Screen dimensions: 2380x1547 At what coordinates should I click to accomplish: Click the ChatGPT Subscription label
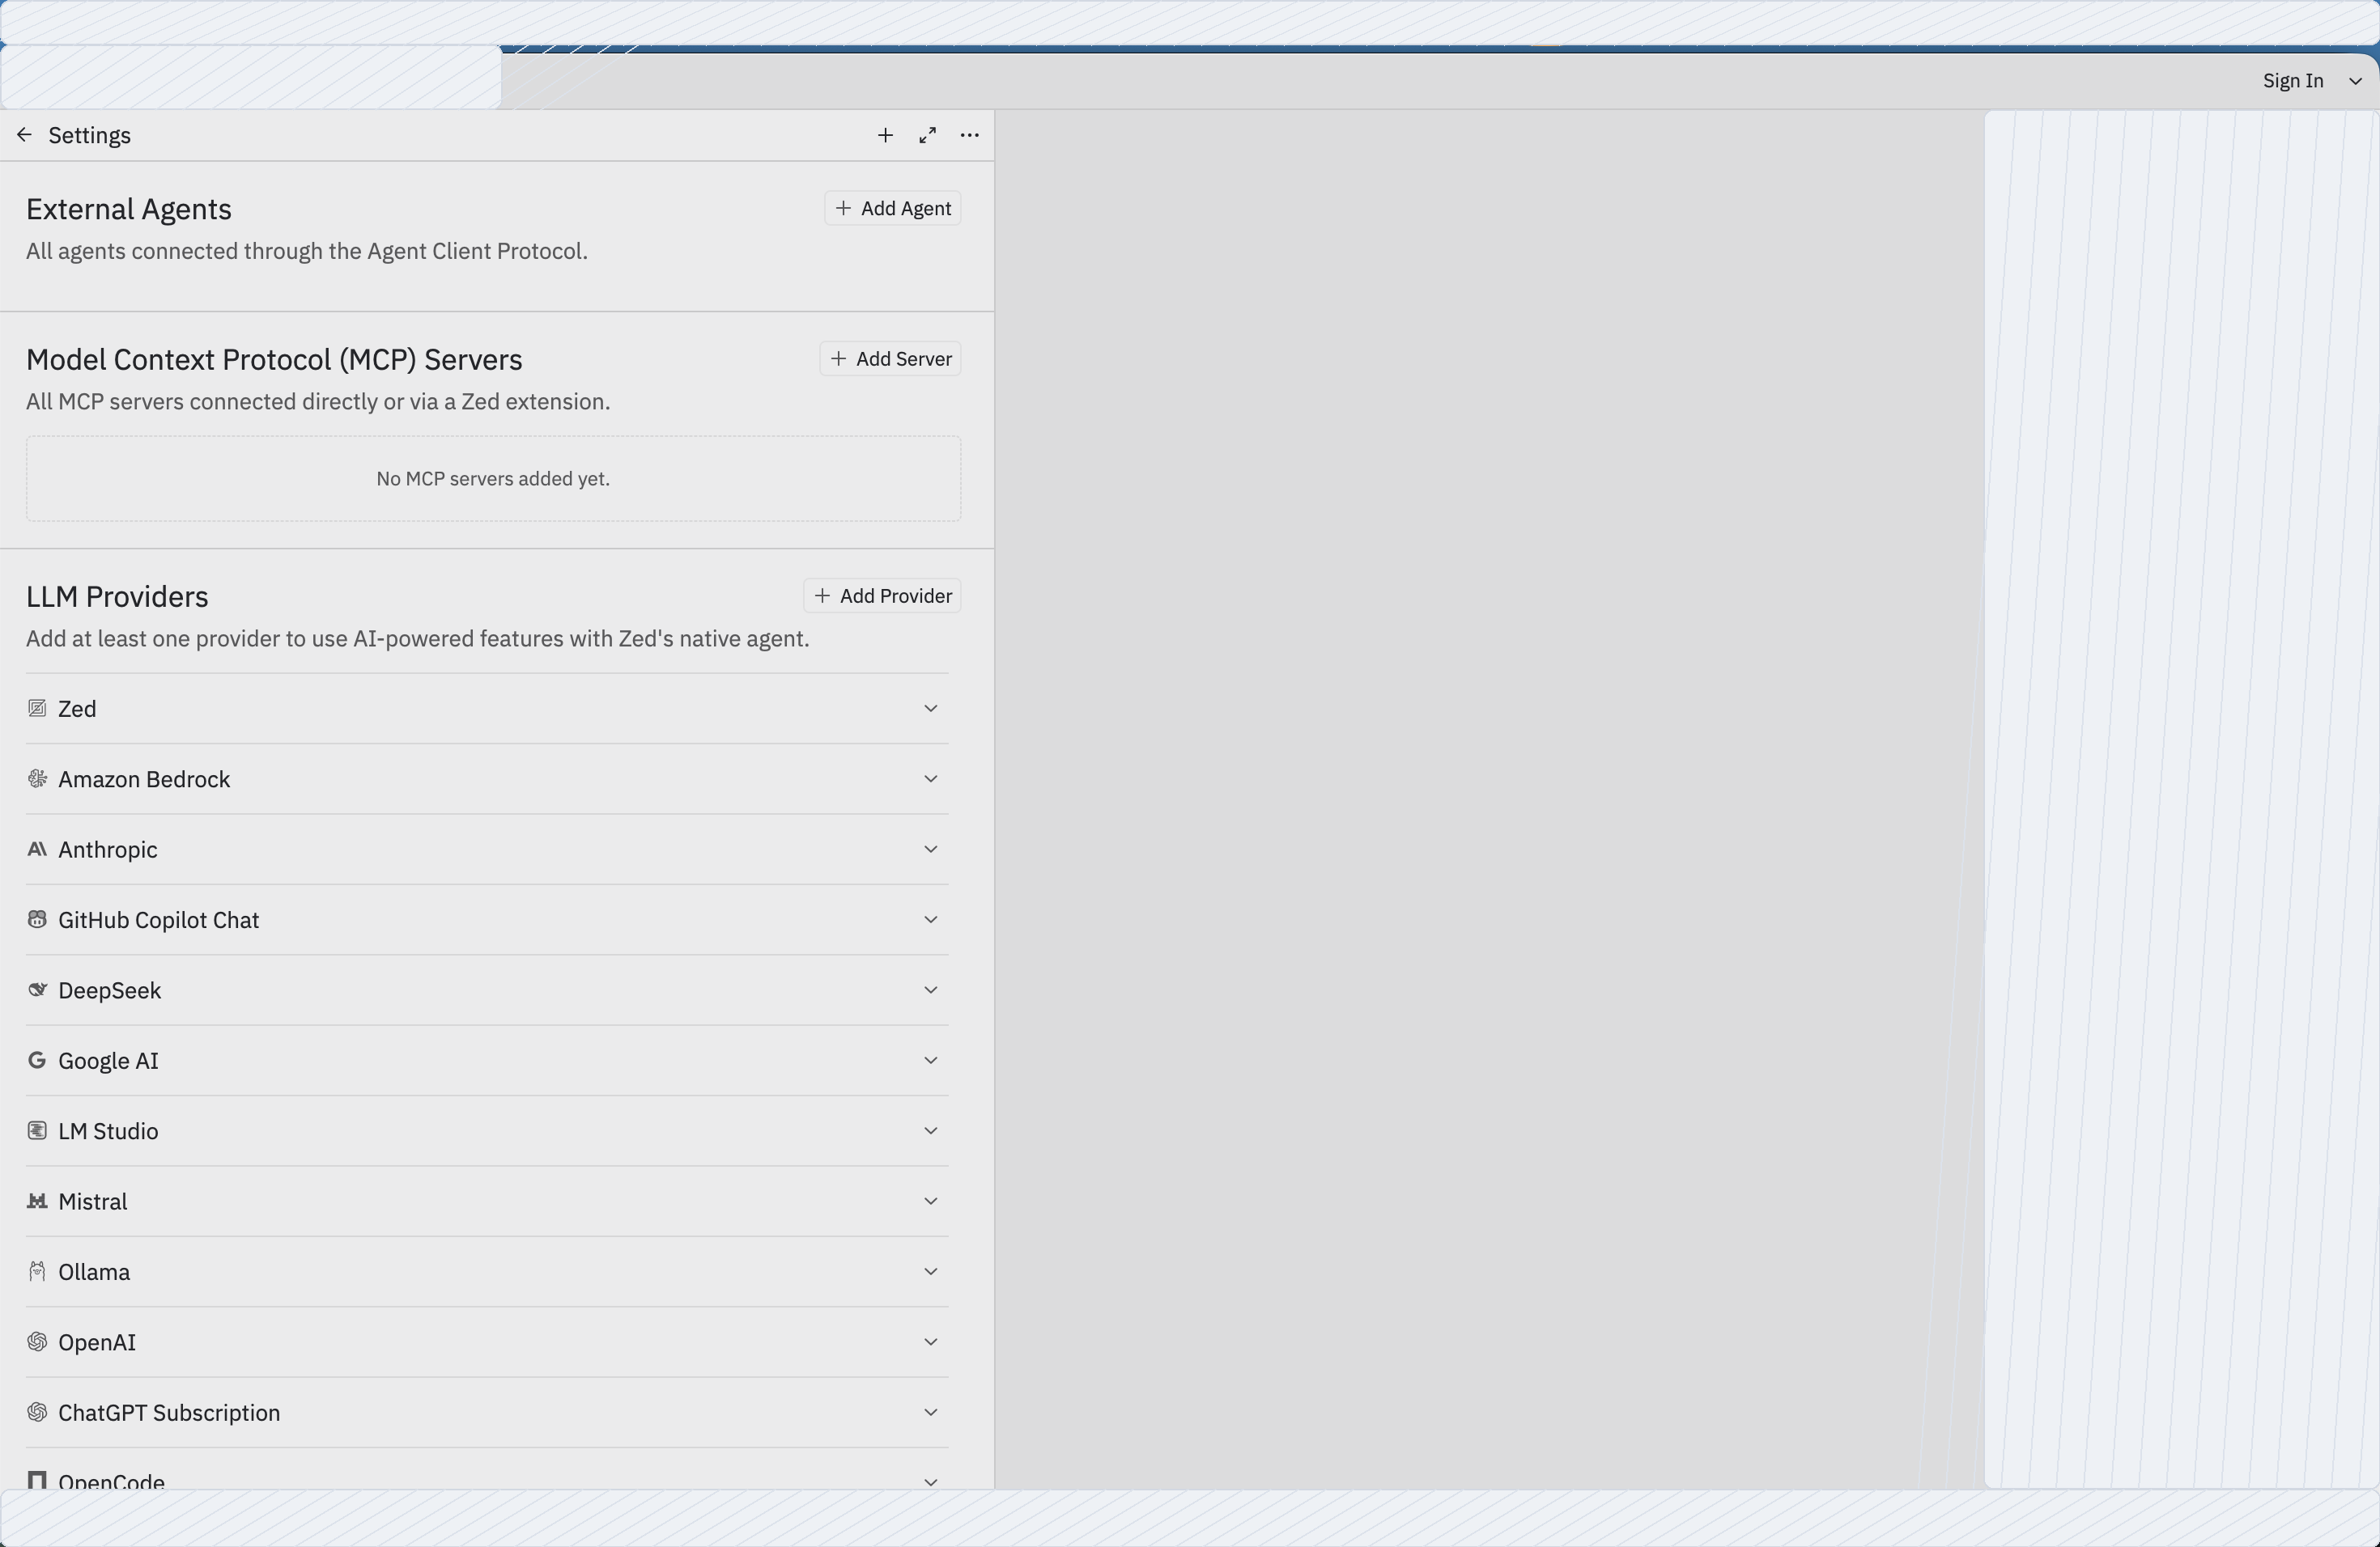pos(169,1413)
